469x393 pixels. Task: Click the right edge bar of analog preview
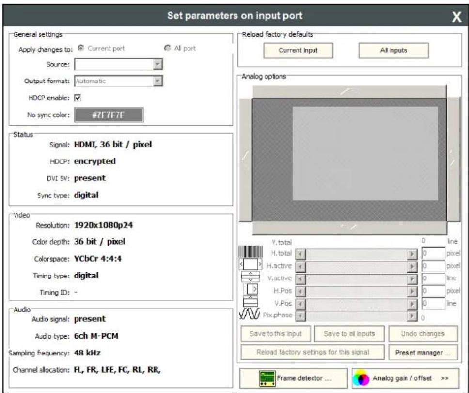453,159
